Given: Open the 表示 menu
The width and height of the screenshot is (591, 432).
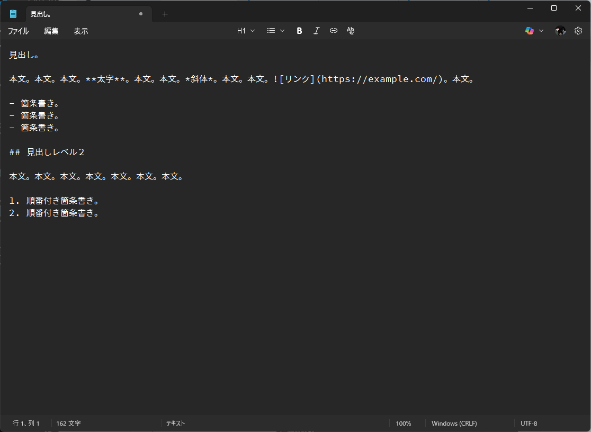Looking at the screenshot, I should coord(81,31).
